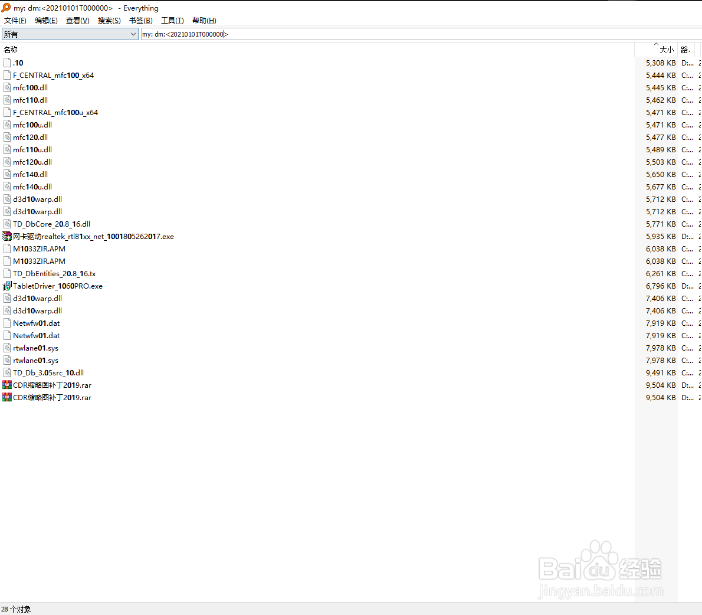Image resolution: width=702 pixels, height=615 pixels.
Task: Select file name TabletDriver_1060PRO.exe
Action: pos(58,286)
